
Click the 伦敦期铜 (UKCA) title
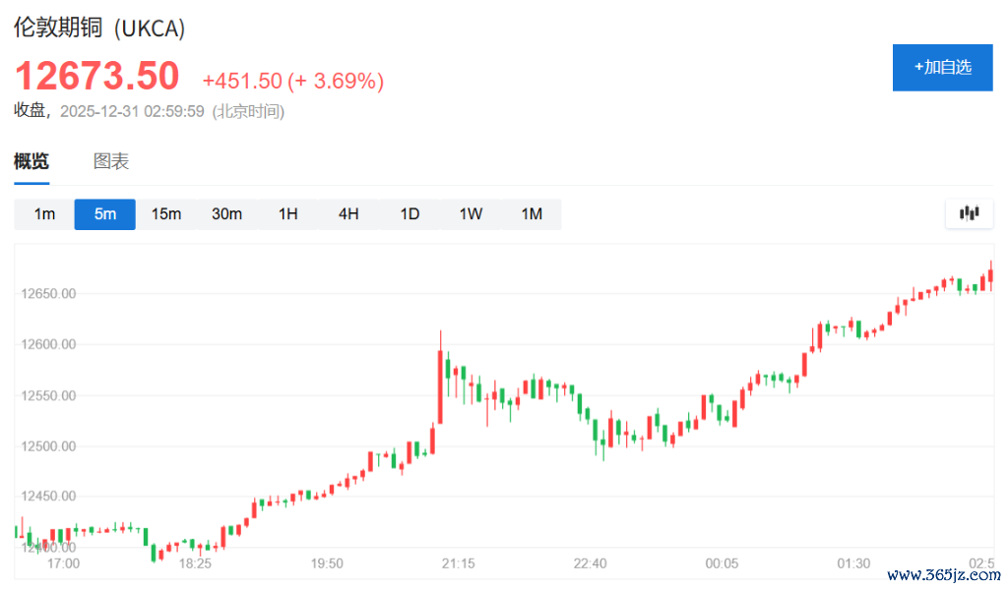click(x=99, y=29)
